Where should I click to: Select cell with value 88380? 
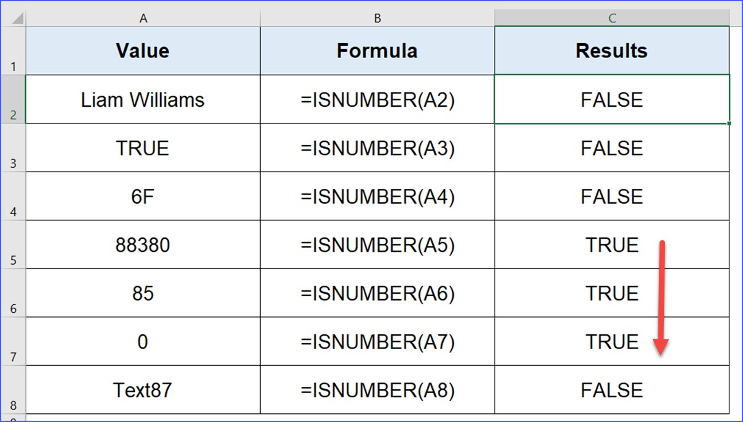point(143,246)
